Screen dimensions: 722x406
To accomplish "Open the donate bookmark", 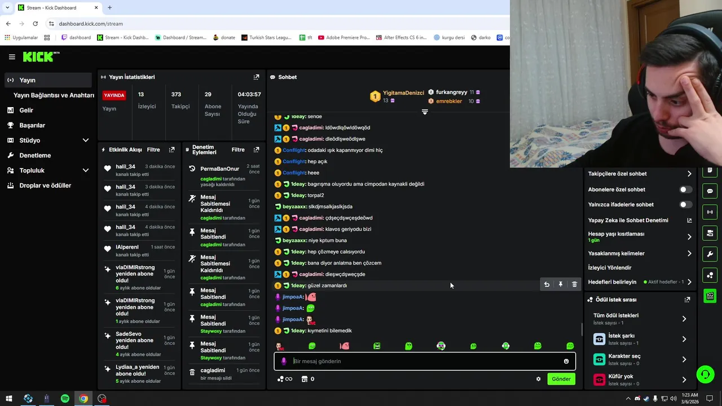I will (x=224, y=38).
